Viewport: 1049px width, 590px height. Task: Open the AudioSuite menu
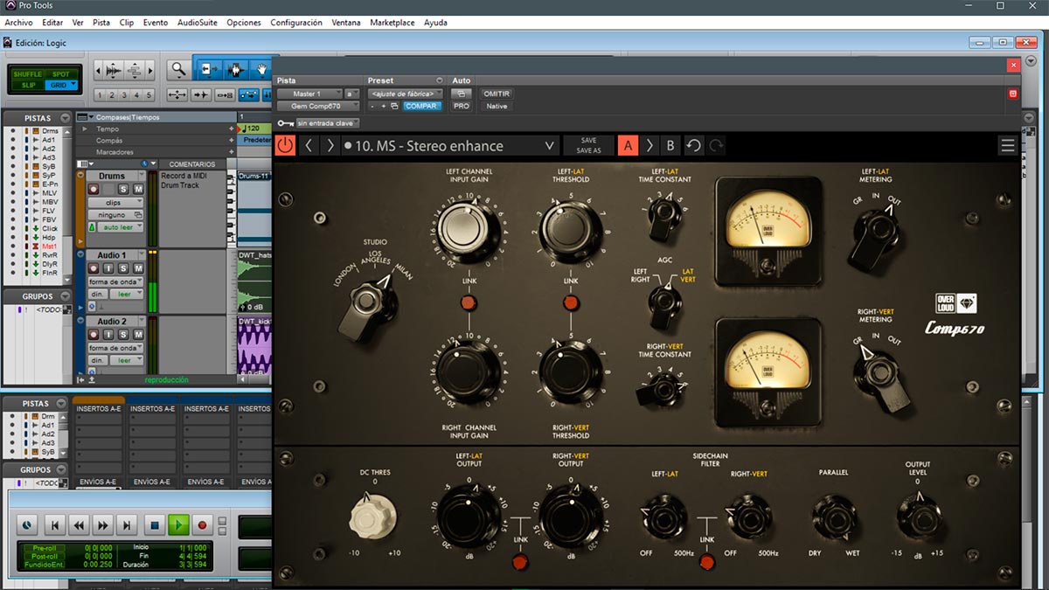[198, 23]
